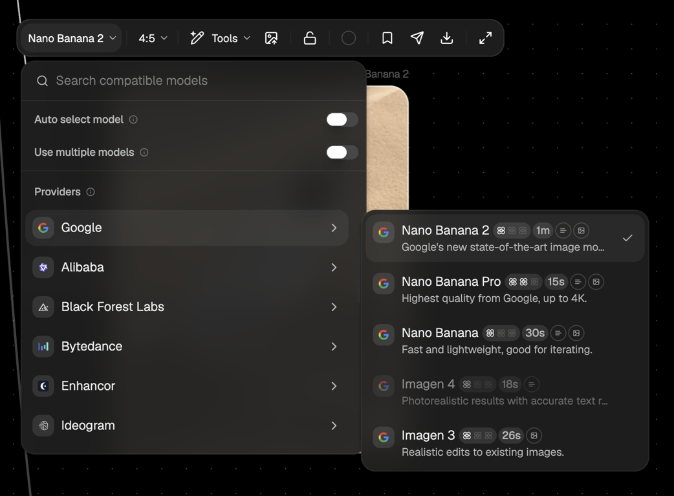
Task: Expand the Bytedance chevron arrow
Action: (x=334, y=347)
